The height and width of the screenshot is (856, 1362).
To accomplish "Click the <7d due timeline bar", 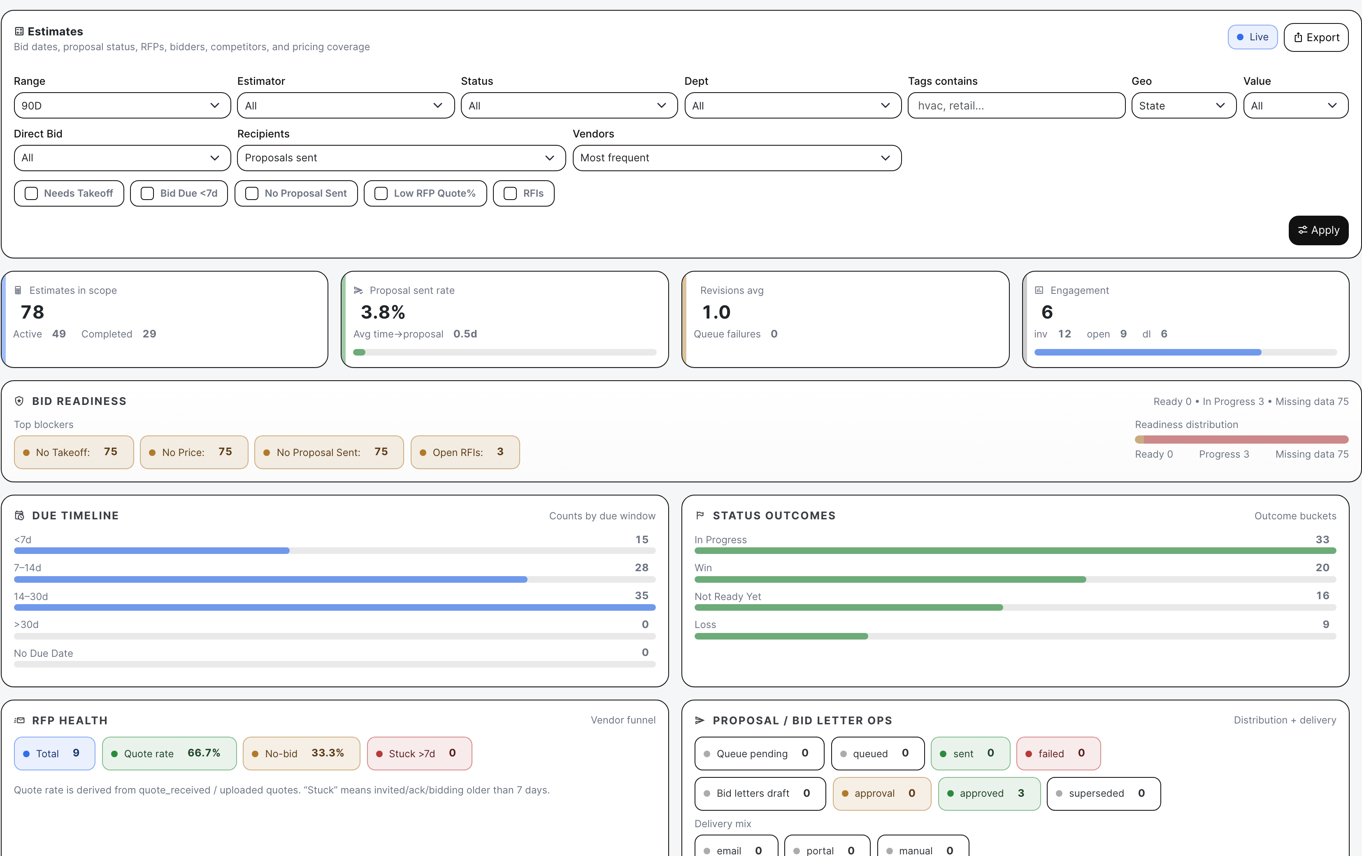I will 335,551.
